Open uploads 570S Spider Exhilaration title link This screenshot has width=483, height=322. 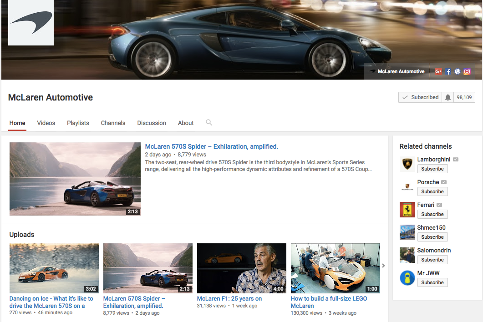134,302
